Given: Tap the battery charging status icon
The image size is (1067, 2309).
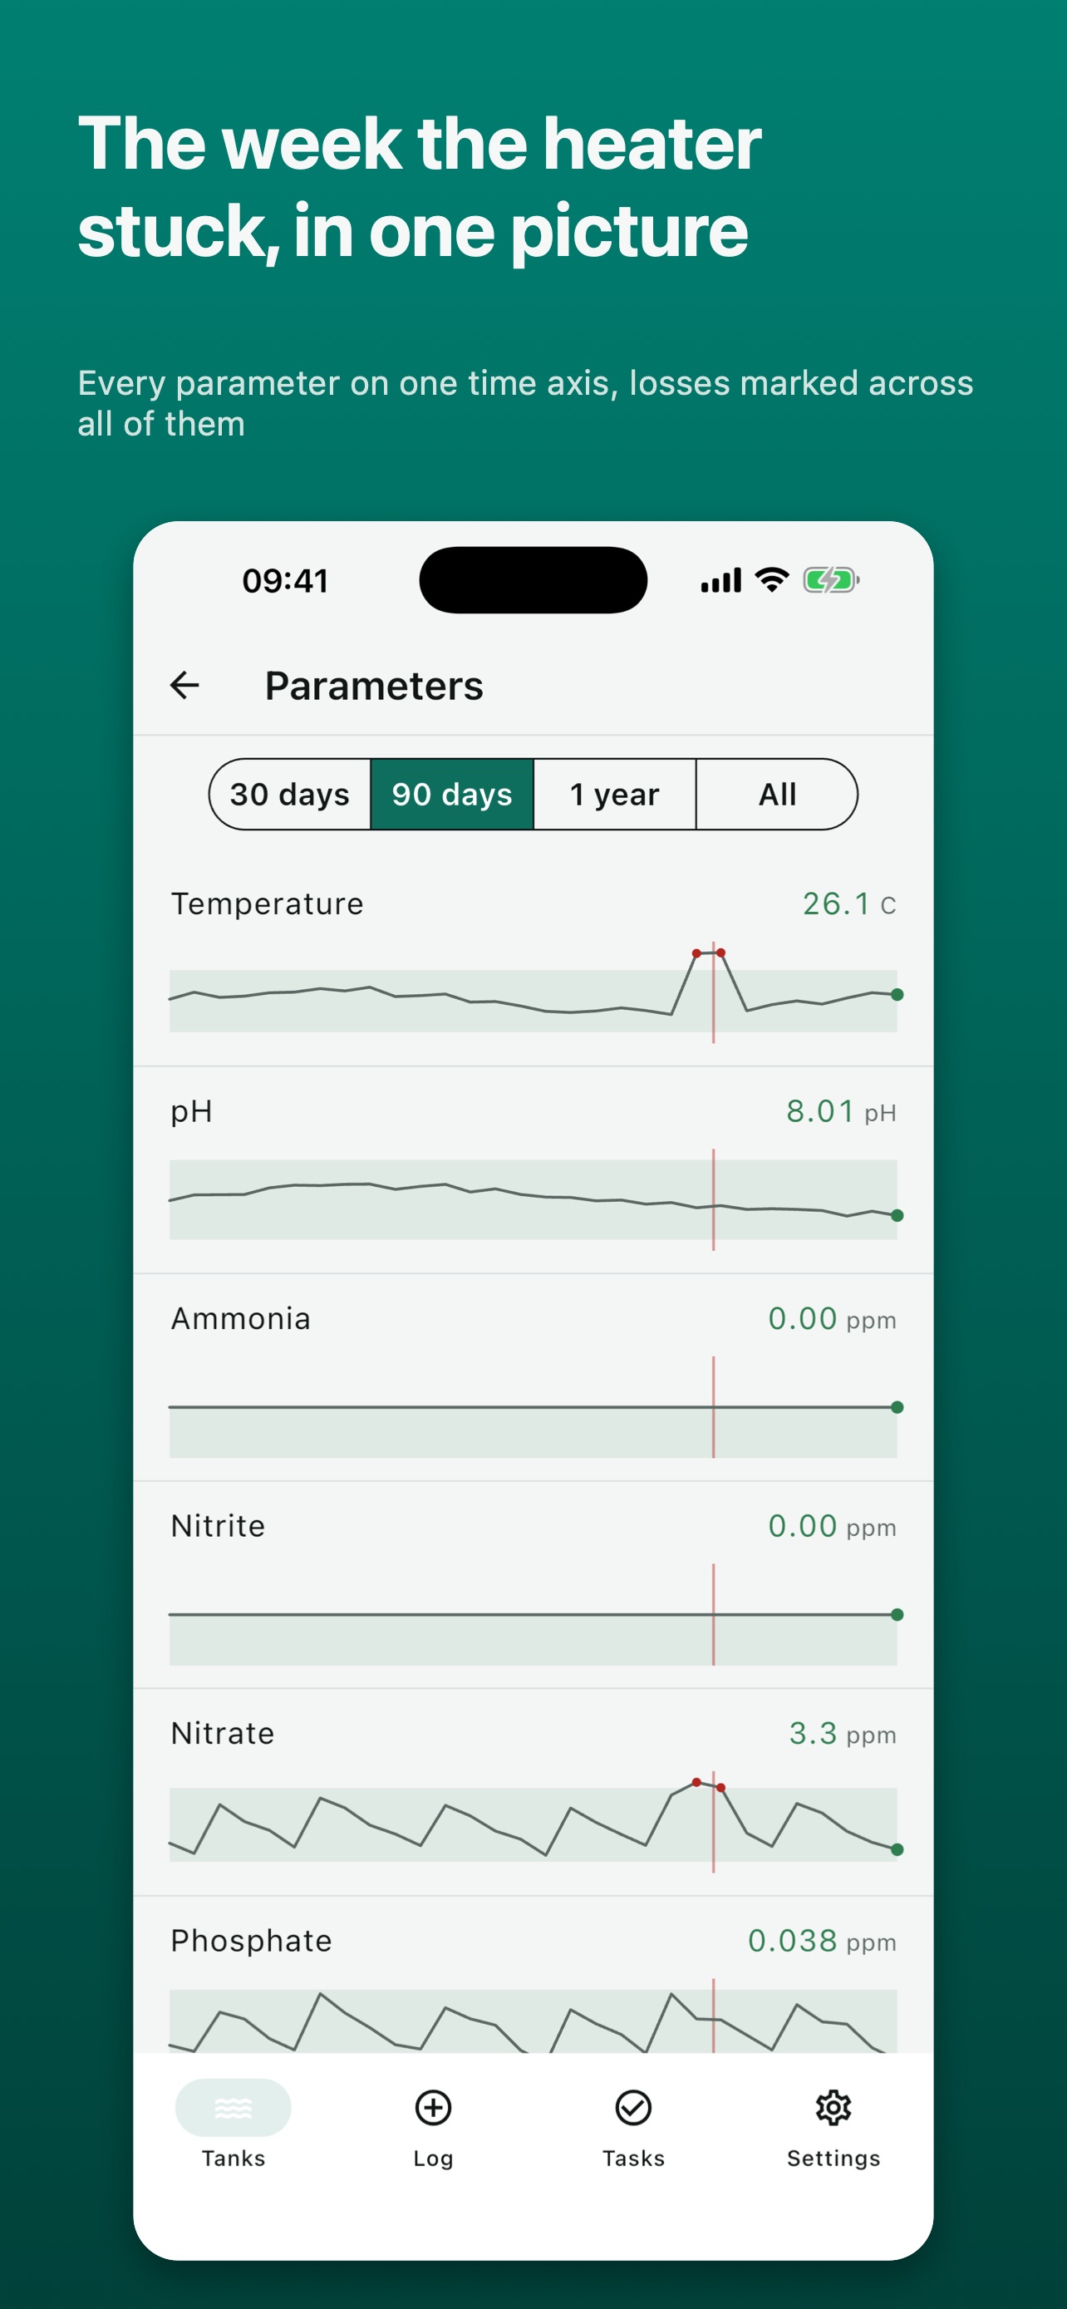Looking at the screenshot, I should point(831,580).
